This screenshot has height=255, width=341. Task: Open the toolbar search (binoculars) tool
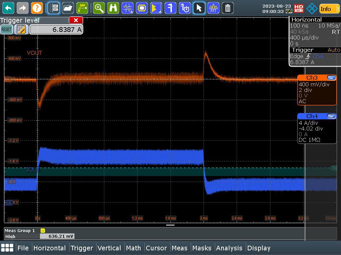113,8
